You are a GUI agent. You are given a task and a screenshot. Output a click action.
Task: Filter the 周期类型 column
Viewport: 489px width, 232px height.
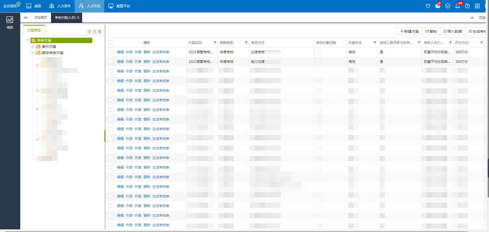[246, 43]
